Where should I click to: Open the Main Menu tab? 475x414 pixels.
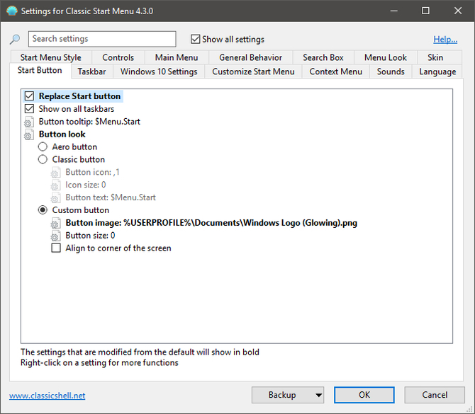point(177,57)
